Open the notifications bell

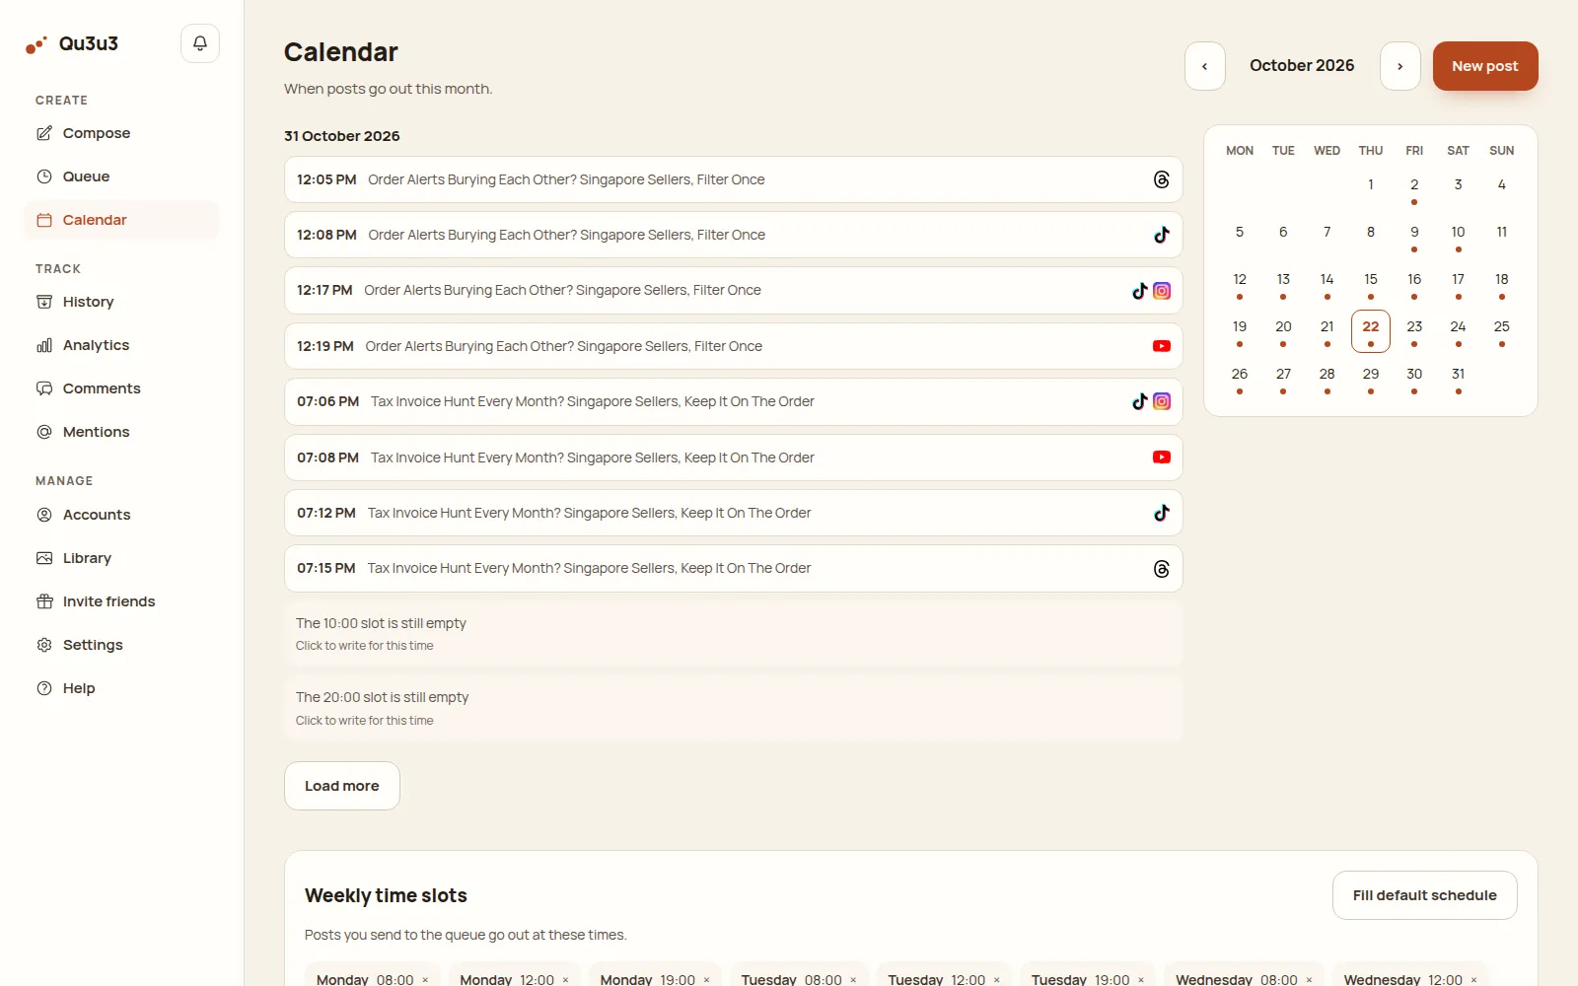pos(200,43)
